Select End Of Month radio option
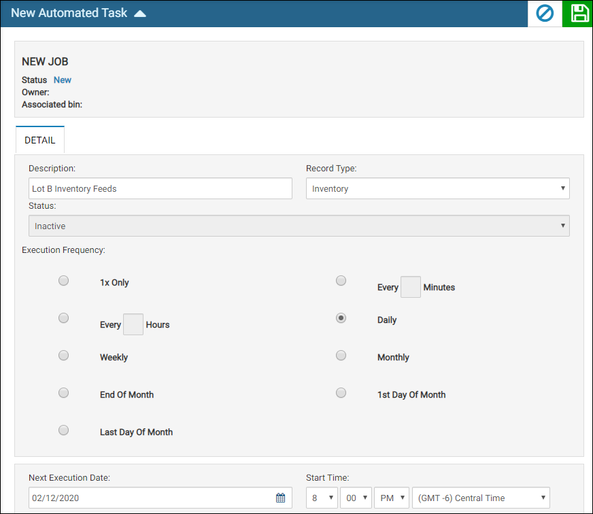The height and width of the screenshot is (514, 593). coord(63,393)
